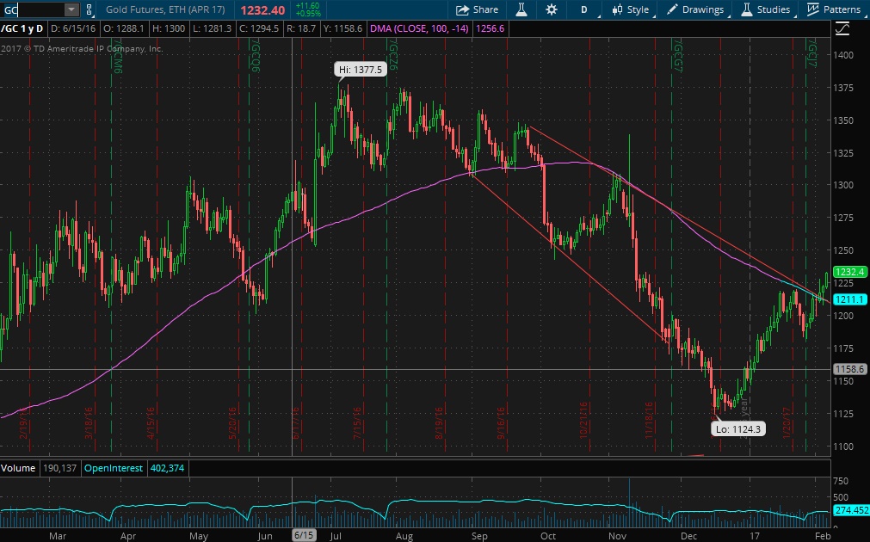870x542 pixels.
Task: Click the Sep label on time axis
Action: (479, 536)
